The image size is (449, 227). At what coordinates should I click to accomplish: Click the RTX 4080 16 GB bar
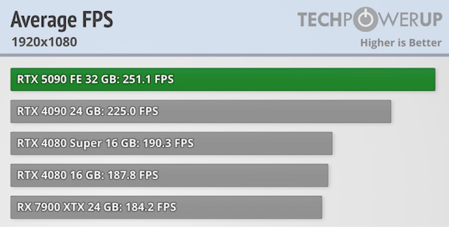[x=169, y=175]
